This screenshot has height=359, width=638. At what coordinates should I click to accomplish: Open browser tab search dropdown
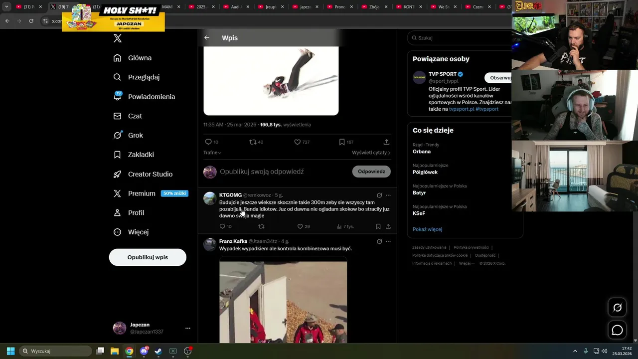[x=6, y=7]
